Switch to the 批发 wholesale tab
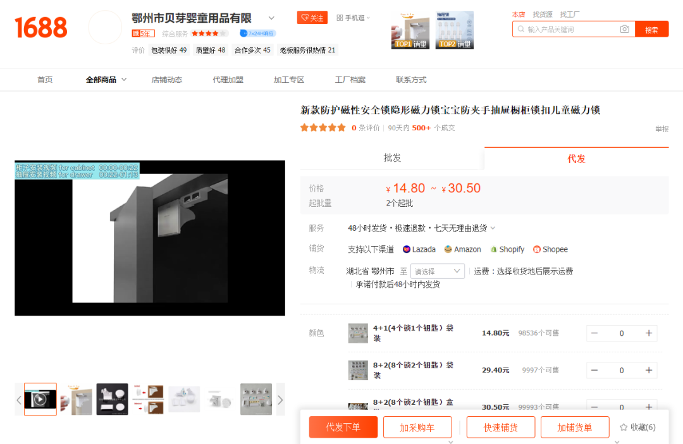This screenshot has height=444, width=683. pyautogui.click(x=392, y=158)
